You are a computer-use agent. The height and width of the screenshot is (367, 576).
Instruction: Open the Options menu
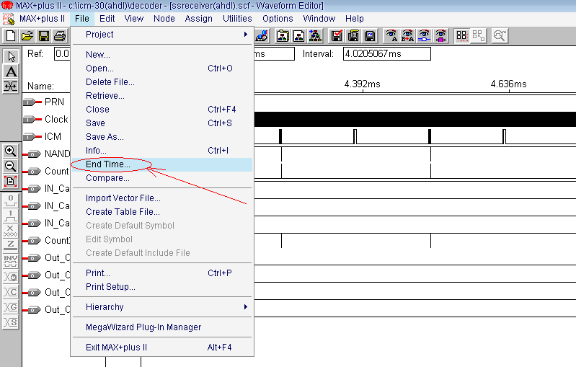click(x=278, y=18)
